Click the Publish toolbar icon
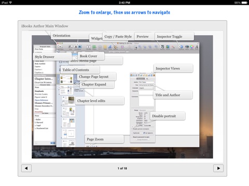The image size is (249, 186). (x=168, y=47)
